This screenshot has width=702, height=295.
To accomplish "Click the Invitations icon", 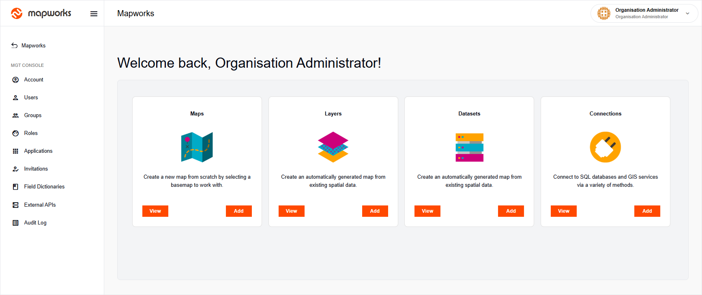I will [x=15, y=169].
